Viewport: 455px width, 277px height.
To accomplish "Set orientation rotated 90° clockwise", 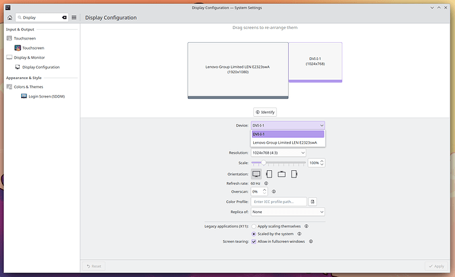I will click(x=294, y=174).
